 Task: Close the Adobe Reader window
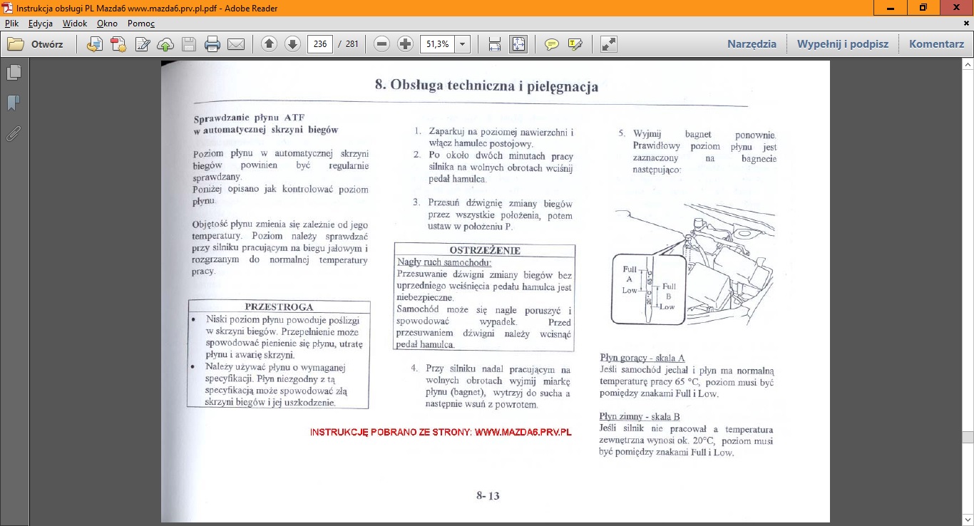click(x=957, y=8)
